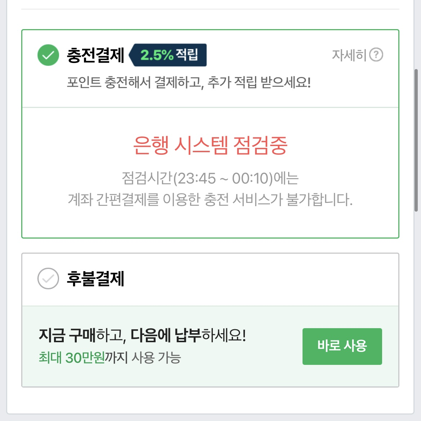Click the 후불결제 card header area
The width and height of the screenshot is (421, 421).
click(210, 280)
